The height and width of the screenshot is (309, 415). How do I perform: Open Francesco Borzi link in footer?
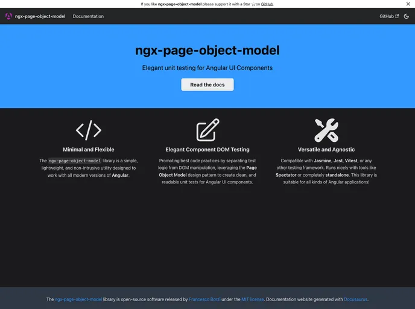204,299
